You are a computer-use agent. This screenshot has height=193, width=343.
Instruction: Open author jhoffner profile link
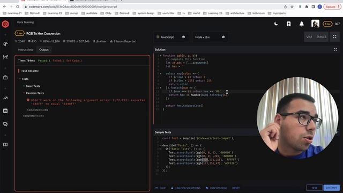coord(100,41)
